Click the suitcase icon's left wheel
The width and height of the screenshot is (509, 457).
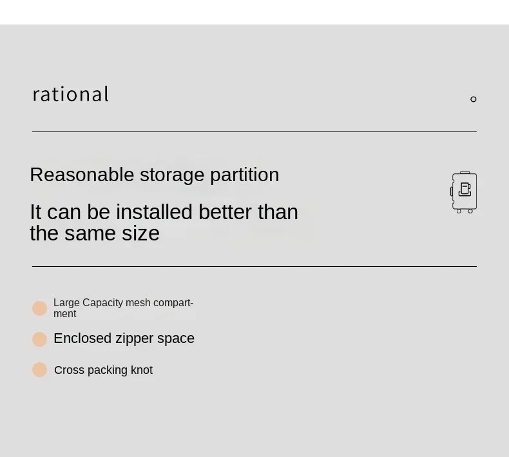[459, 211]
